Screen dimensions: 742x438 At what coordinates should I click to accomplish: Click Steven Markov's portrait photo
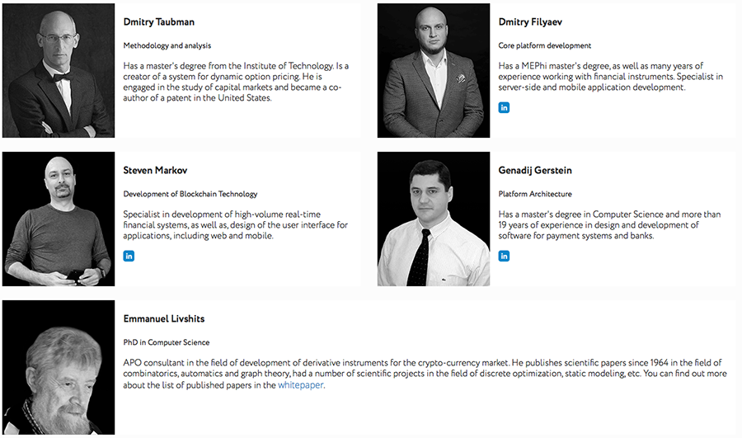pyautogui.click(x=59, y=219)
